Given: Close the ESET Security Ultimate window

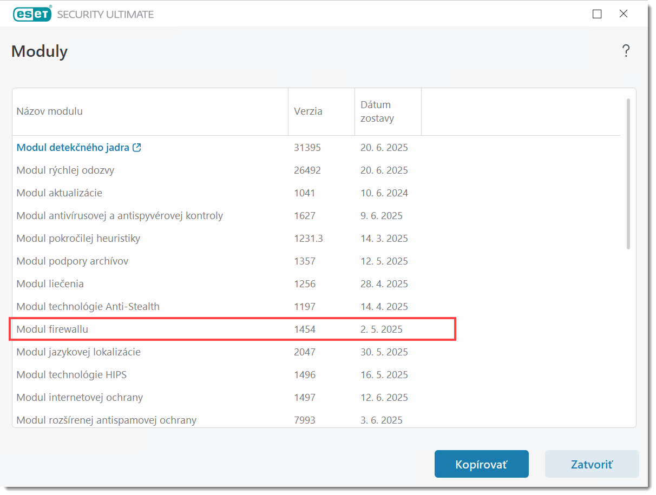Looking at the screenshot, I should click(624, 14).
